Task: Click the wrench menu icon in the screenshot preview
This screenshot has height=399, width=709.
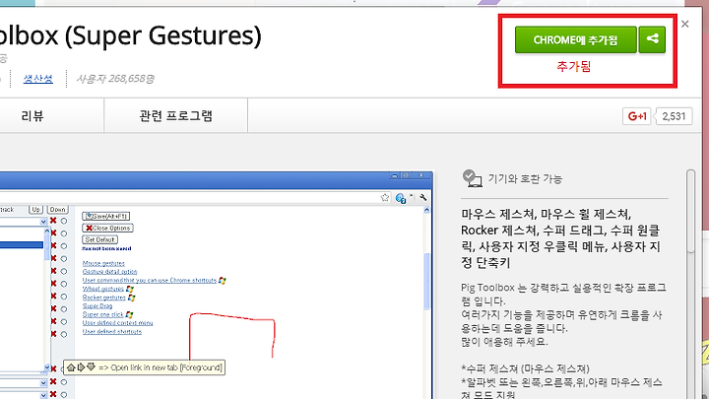Action: point(423,197)
